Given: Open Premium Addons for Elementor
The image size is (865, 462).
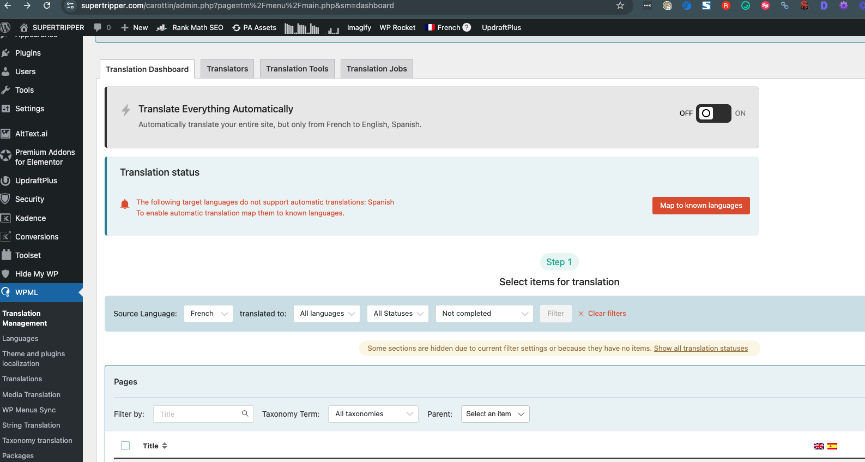Looking at the screenshot, I should pyautogui.click(x=45, y=157).
